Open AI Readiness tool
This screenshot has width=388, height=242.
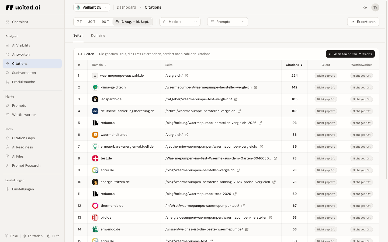coord(32,147)
